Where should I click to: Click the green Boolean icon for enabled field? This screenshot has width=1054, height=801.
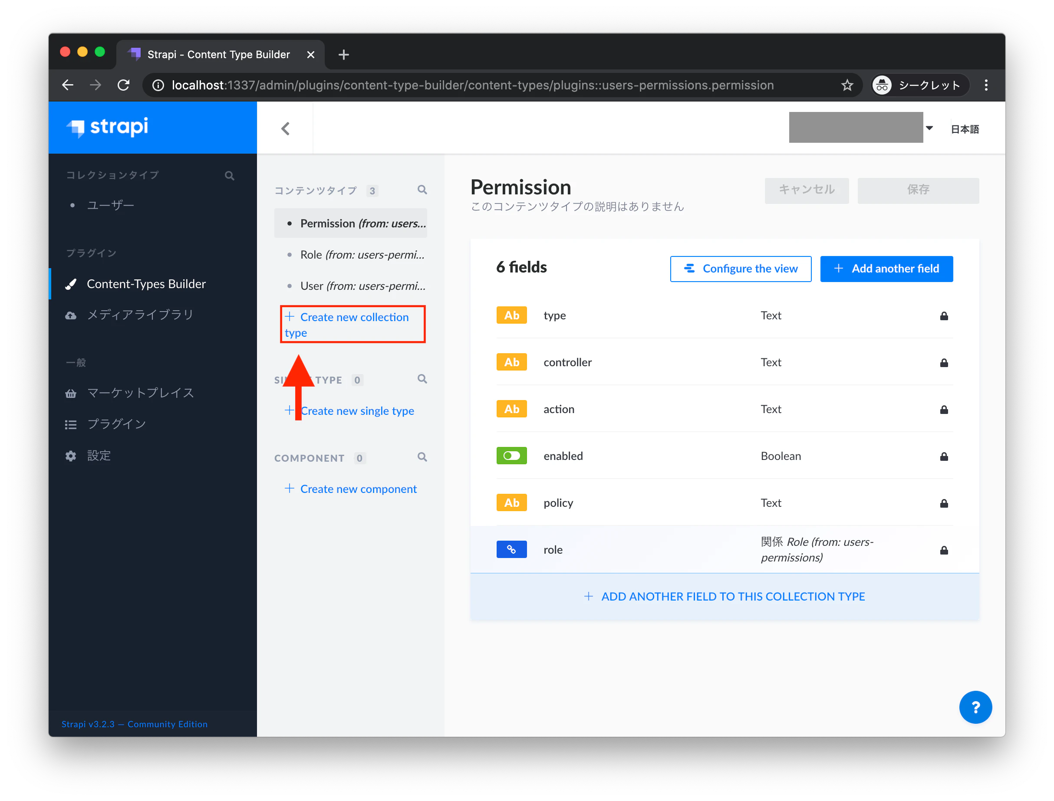click(x=511, y=456)
